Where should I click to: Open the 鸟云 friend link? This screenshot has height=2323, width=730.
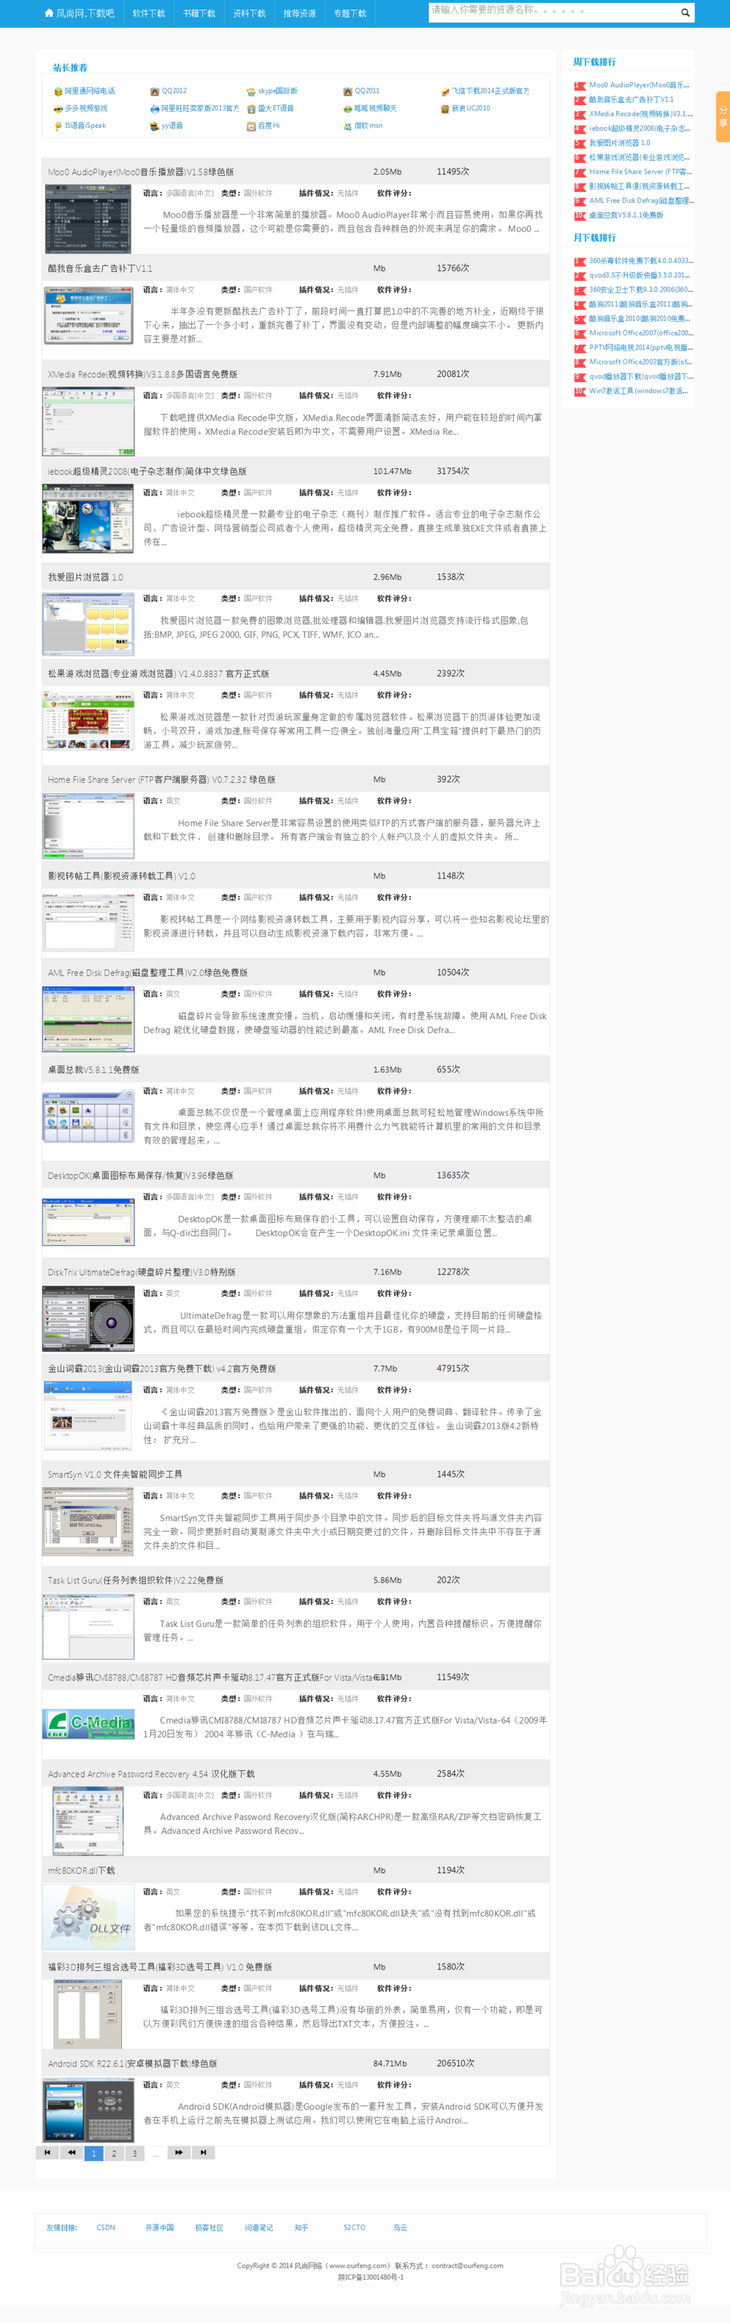pos(400,2227)
